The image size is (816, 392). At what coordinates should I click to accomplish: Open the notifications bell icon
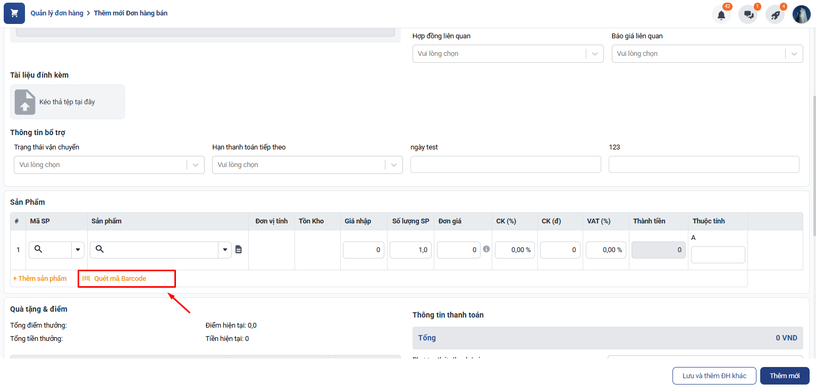[x=721, y=15]
